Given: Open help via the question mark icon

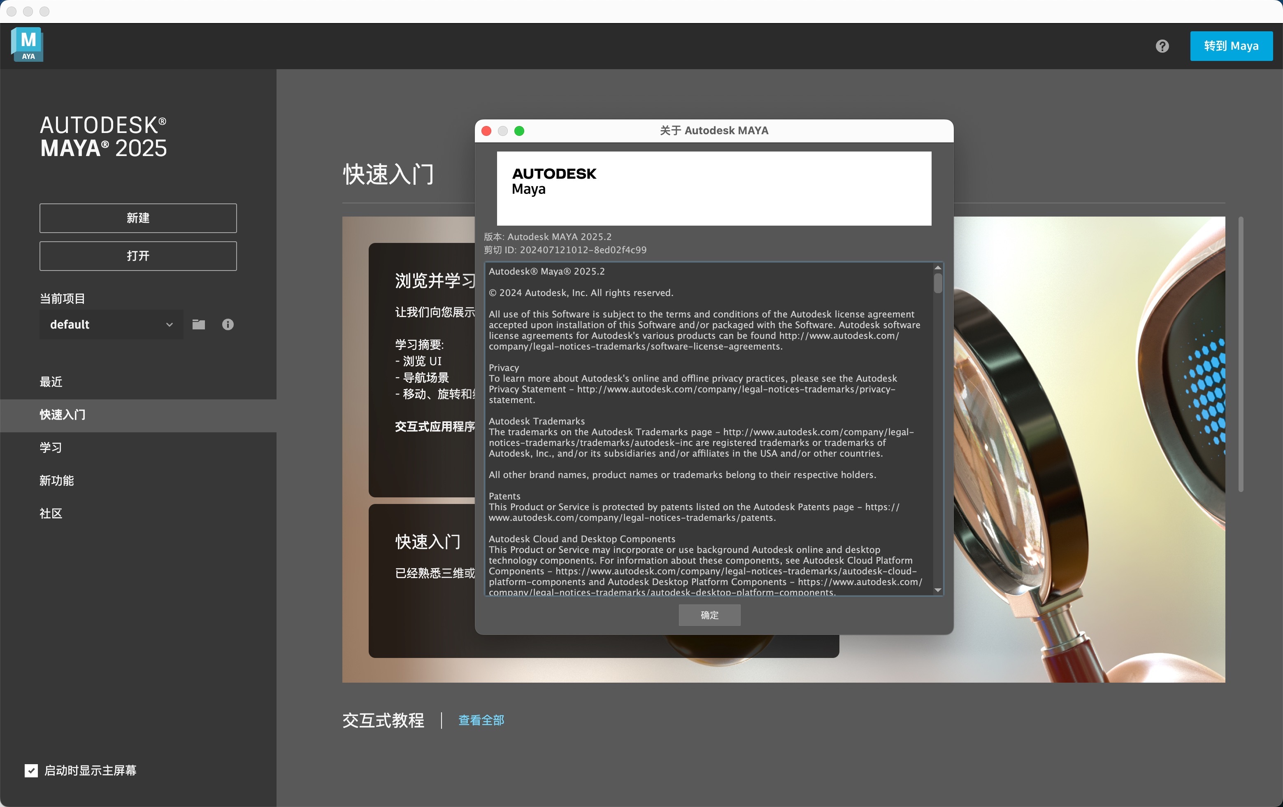Looking at the screenshot, I should tap(1162, 47).
